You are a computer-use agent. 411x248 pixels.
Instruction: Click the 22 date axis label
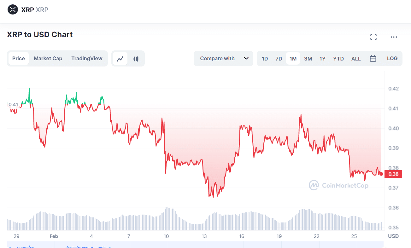tap(317, 236)
